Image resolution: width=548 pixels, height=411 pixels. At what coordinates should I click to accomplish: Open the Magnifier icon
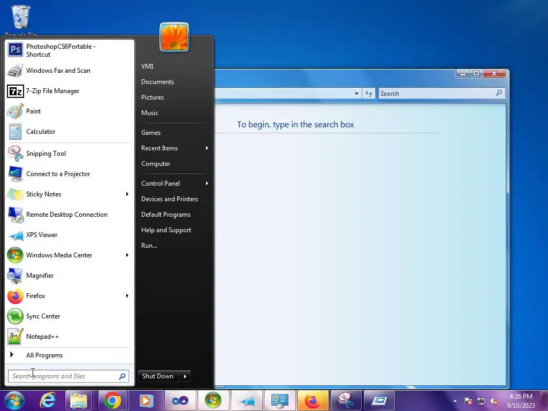pyautogui.click(x=16, y=276)
